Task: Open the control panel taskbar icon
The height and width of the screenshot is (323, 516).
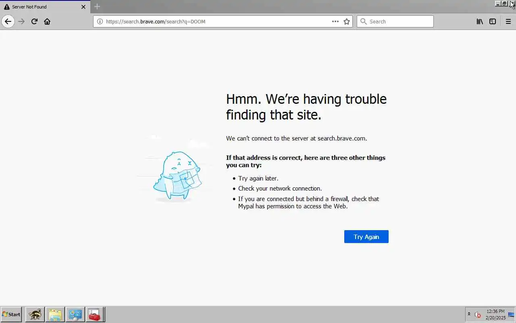Action: 75,314
